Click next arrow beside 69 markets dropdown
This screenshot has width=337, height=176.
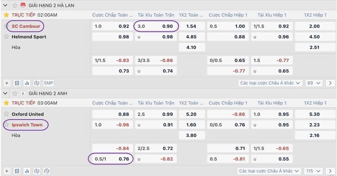pyautogui.click(x=330, y=83)
